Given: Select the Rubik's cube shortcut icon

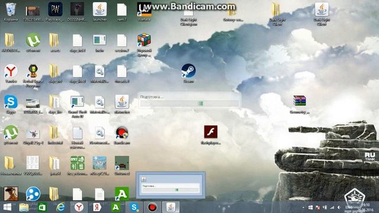Looking at the screenshot, I should click(x=144, y=40).
